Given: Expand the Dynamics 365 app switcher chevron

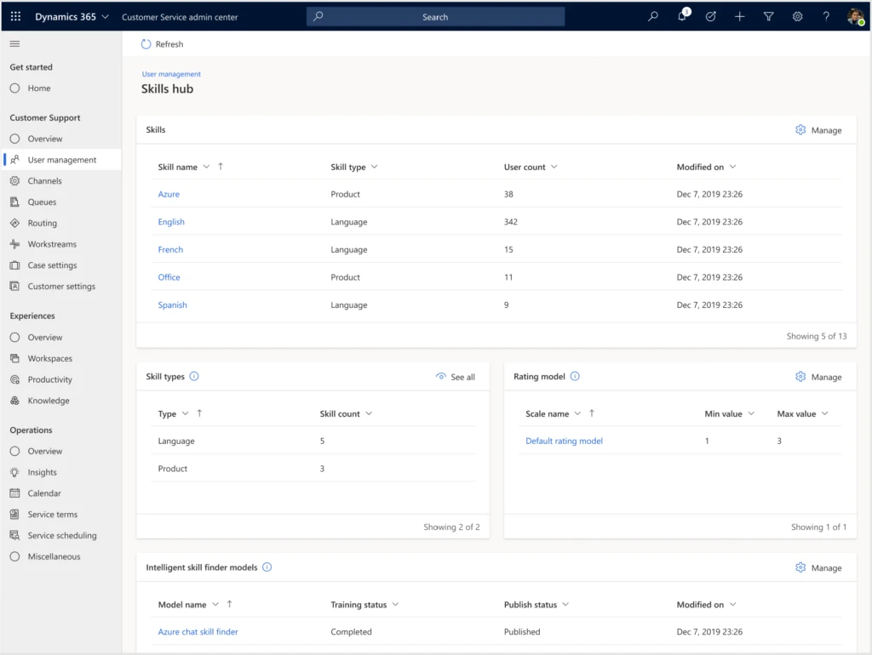Looking at the screenshot, I should 105,17.
